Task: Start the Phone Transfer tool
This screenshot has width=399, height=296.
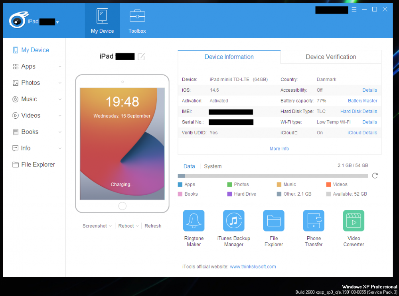Action: tap(314, 221)
